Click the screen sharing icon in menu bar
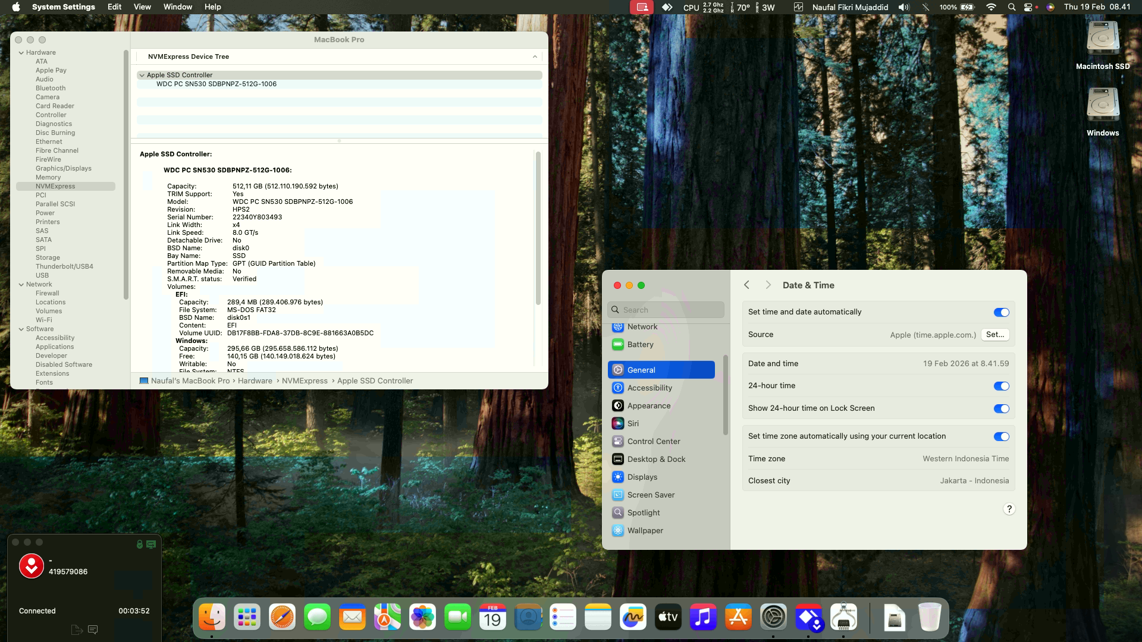 pyautogui.click(x=642, y=7)
